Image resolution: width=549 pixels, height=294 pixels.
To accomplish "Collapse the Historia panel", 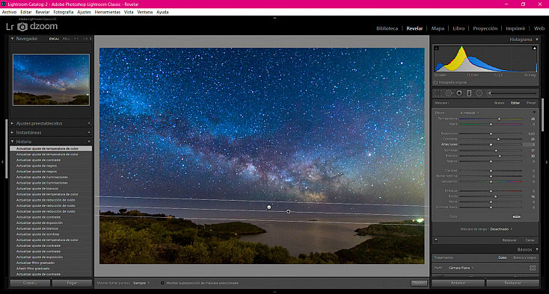I will click(x=12, y=142).
